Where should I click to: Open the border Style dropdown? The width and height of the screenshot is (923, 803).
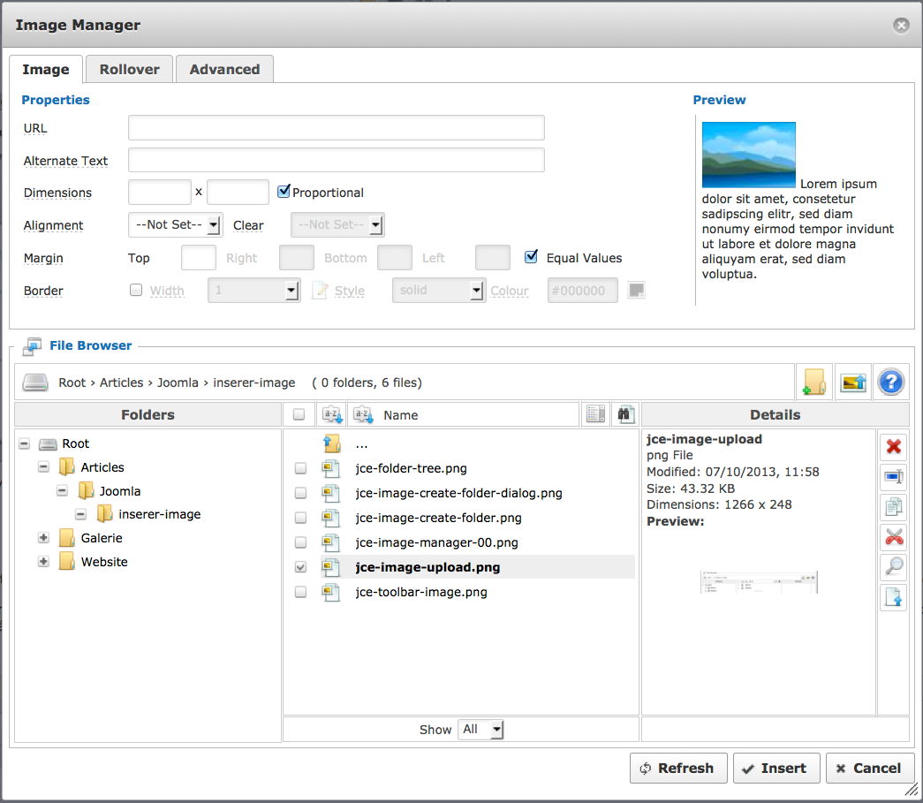tap(439, 291)
